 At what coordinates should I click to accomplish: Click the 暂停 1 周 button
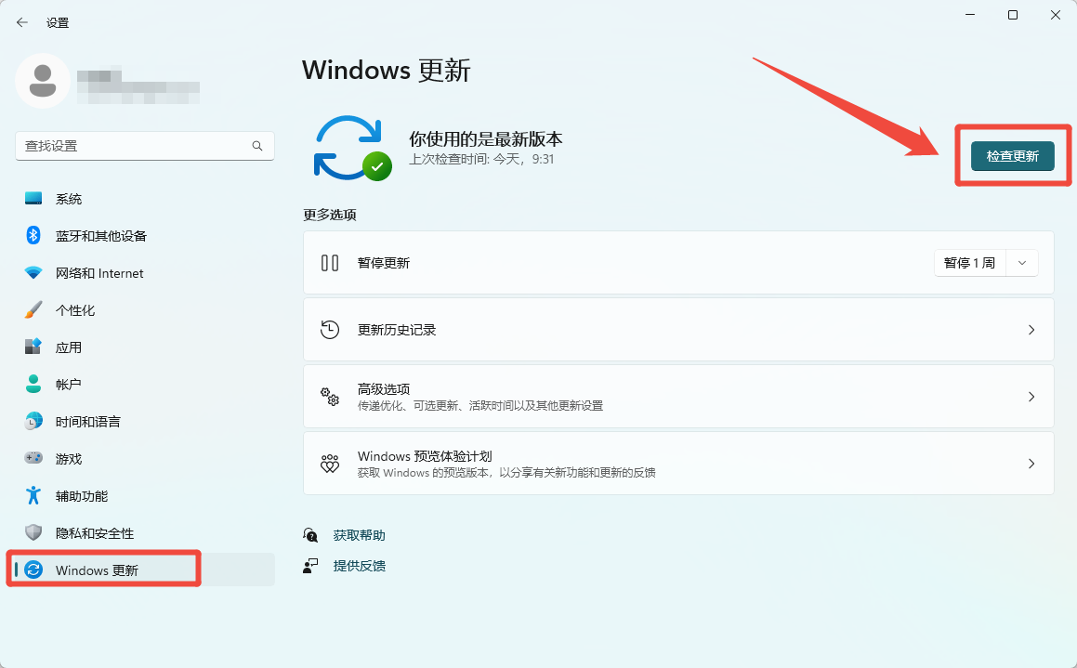tap(970, 263)
